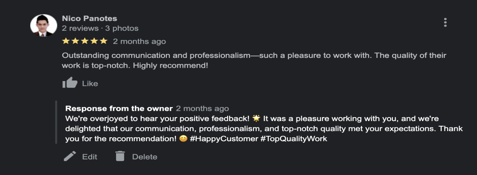Click the #TopQualityWork hashtag
The height and width of the screenshot is (175, 477).
294,139
